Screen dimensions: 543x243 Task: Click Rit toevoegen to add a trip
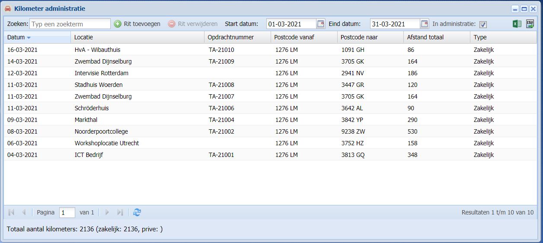(137, 24)
